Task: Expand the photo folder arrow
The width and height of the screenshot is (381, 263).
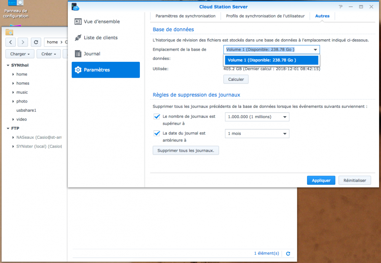Action: coord(13,101)
